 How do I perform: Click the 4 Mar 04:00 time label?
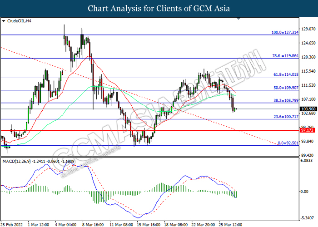pyautogui.click(x=66, y=225)
